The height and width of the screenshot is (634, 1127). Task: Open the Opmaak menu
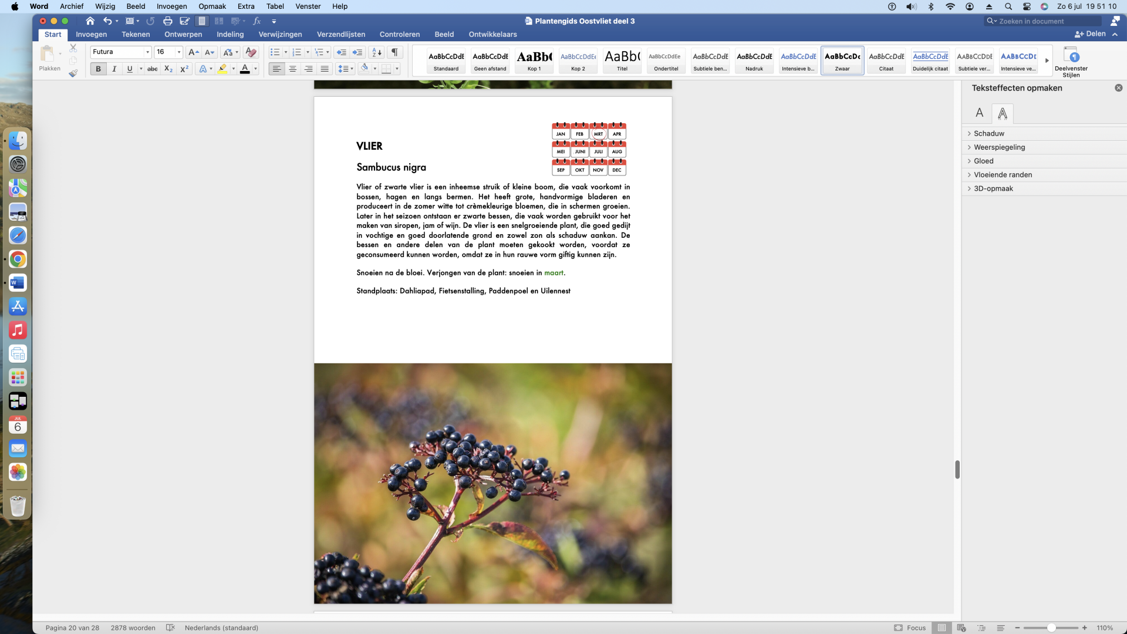click(212, 6)
